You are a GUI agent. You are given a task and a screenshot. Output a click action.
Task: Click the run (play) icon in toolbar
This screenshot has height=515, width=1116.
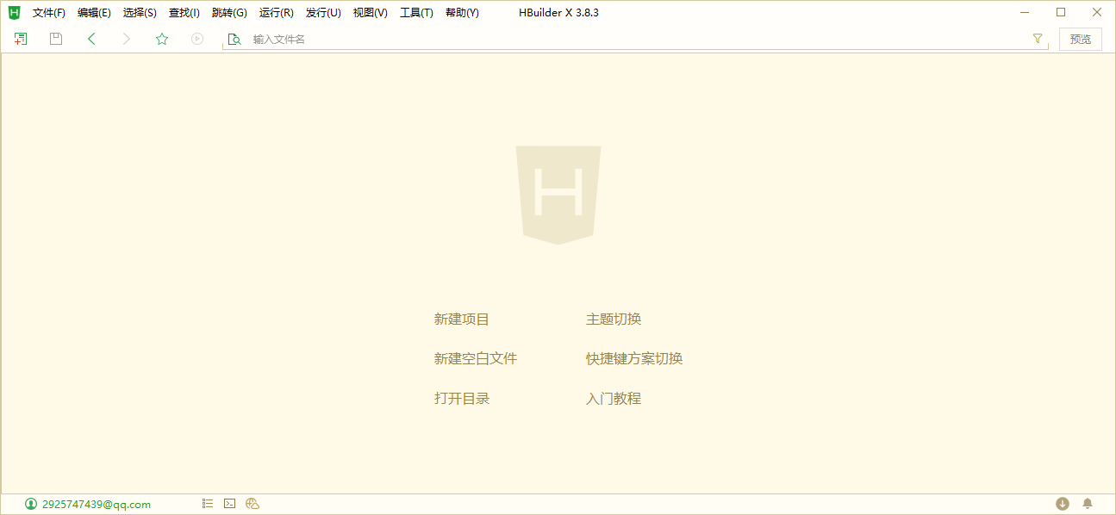click(196, 39)
